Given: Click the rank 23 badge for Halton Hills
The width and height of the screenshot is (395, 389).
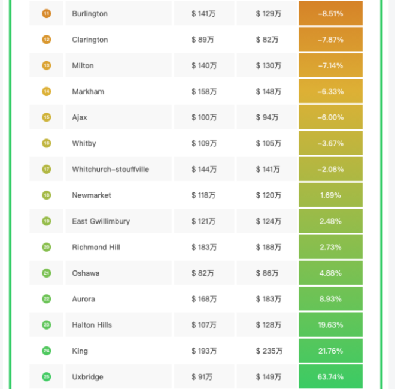Looking at the screenshot, I should pyautogui.click(x=47, y=325).
